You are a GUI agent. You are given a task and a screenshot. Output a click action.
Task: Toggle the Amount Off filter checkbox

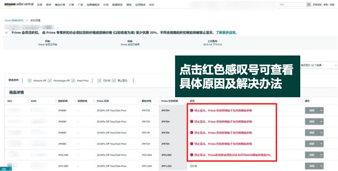[x=30, y=80]
